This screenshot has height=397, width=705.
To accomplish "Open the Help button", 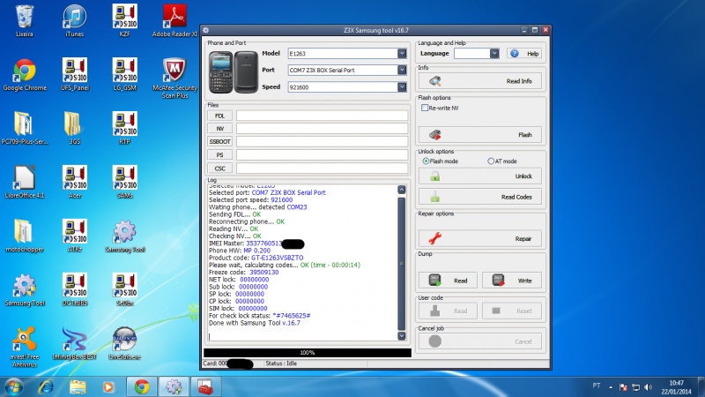I will [x=524, y=54].
